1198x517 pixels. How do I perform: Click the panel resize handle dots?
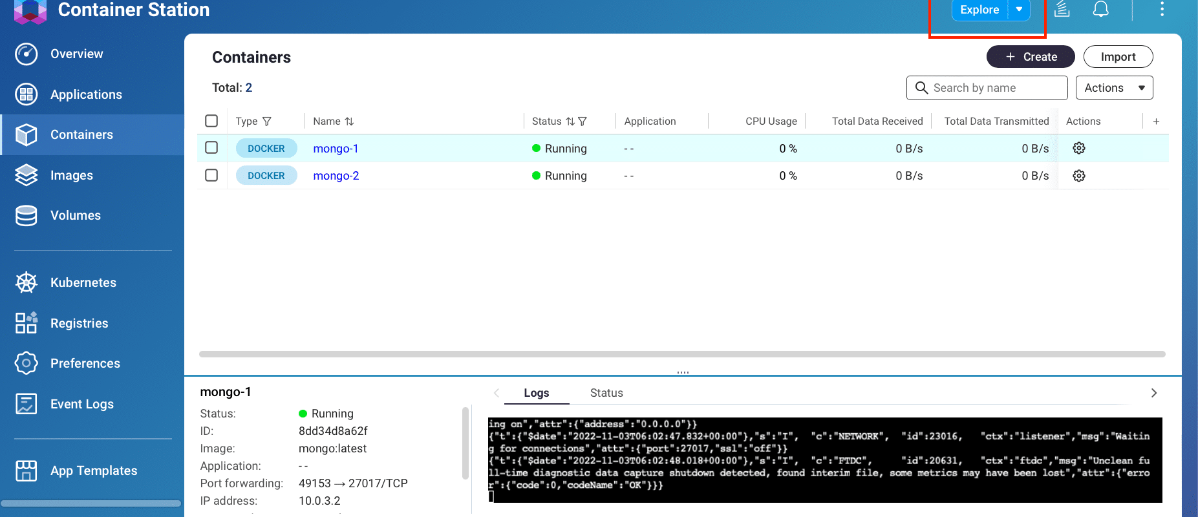(683, 372)
